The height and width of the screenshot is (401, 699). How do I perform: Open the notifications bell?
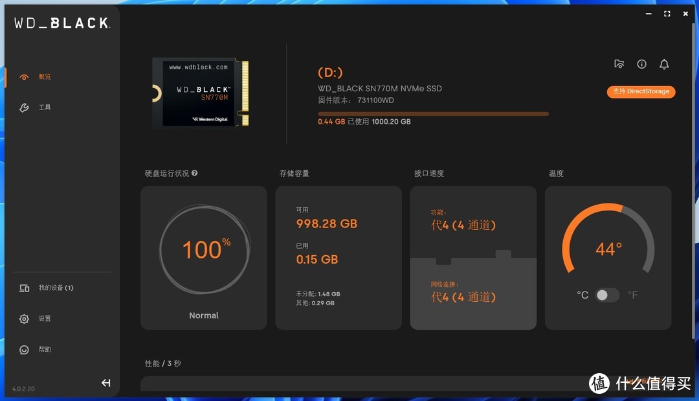point(664,64)
